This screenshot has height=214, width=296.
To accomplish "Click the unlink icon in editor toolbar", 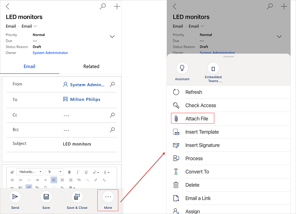I will (x=87, y=180).
